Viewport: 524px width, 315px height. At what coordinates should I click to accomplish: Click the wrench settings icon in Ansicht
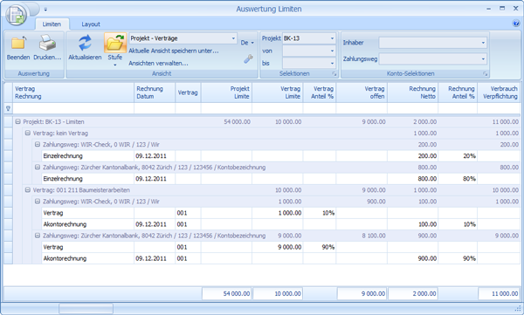click(x=248, y=59)
